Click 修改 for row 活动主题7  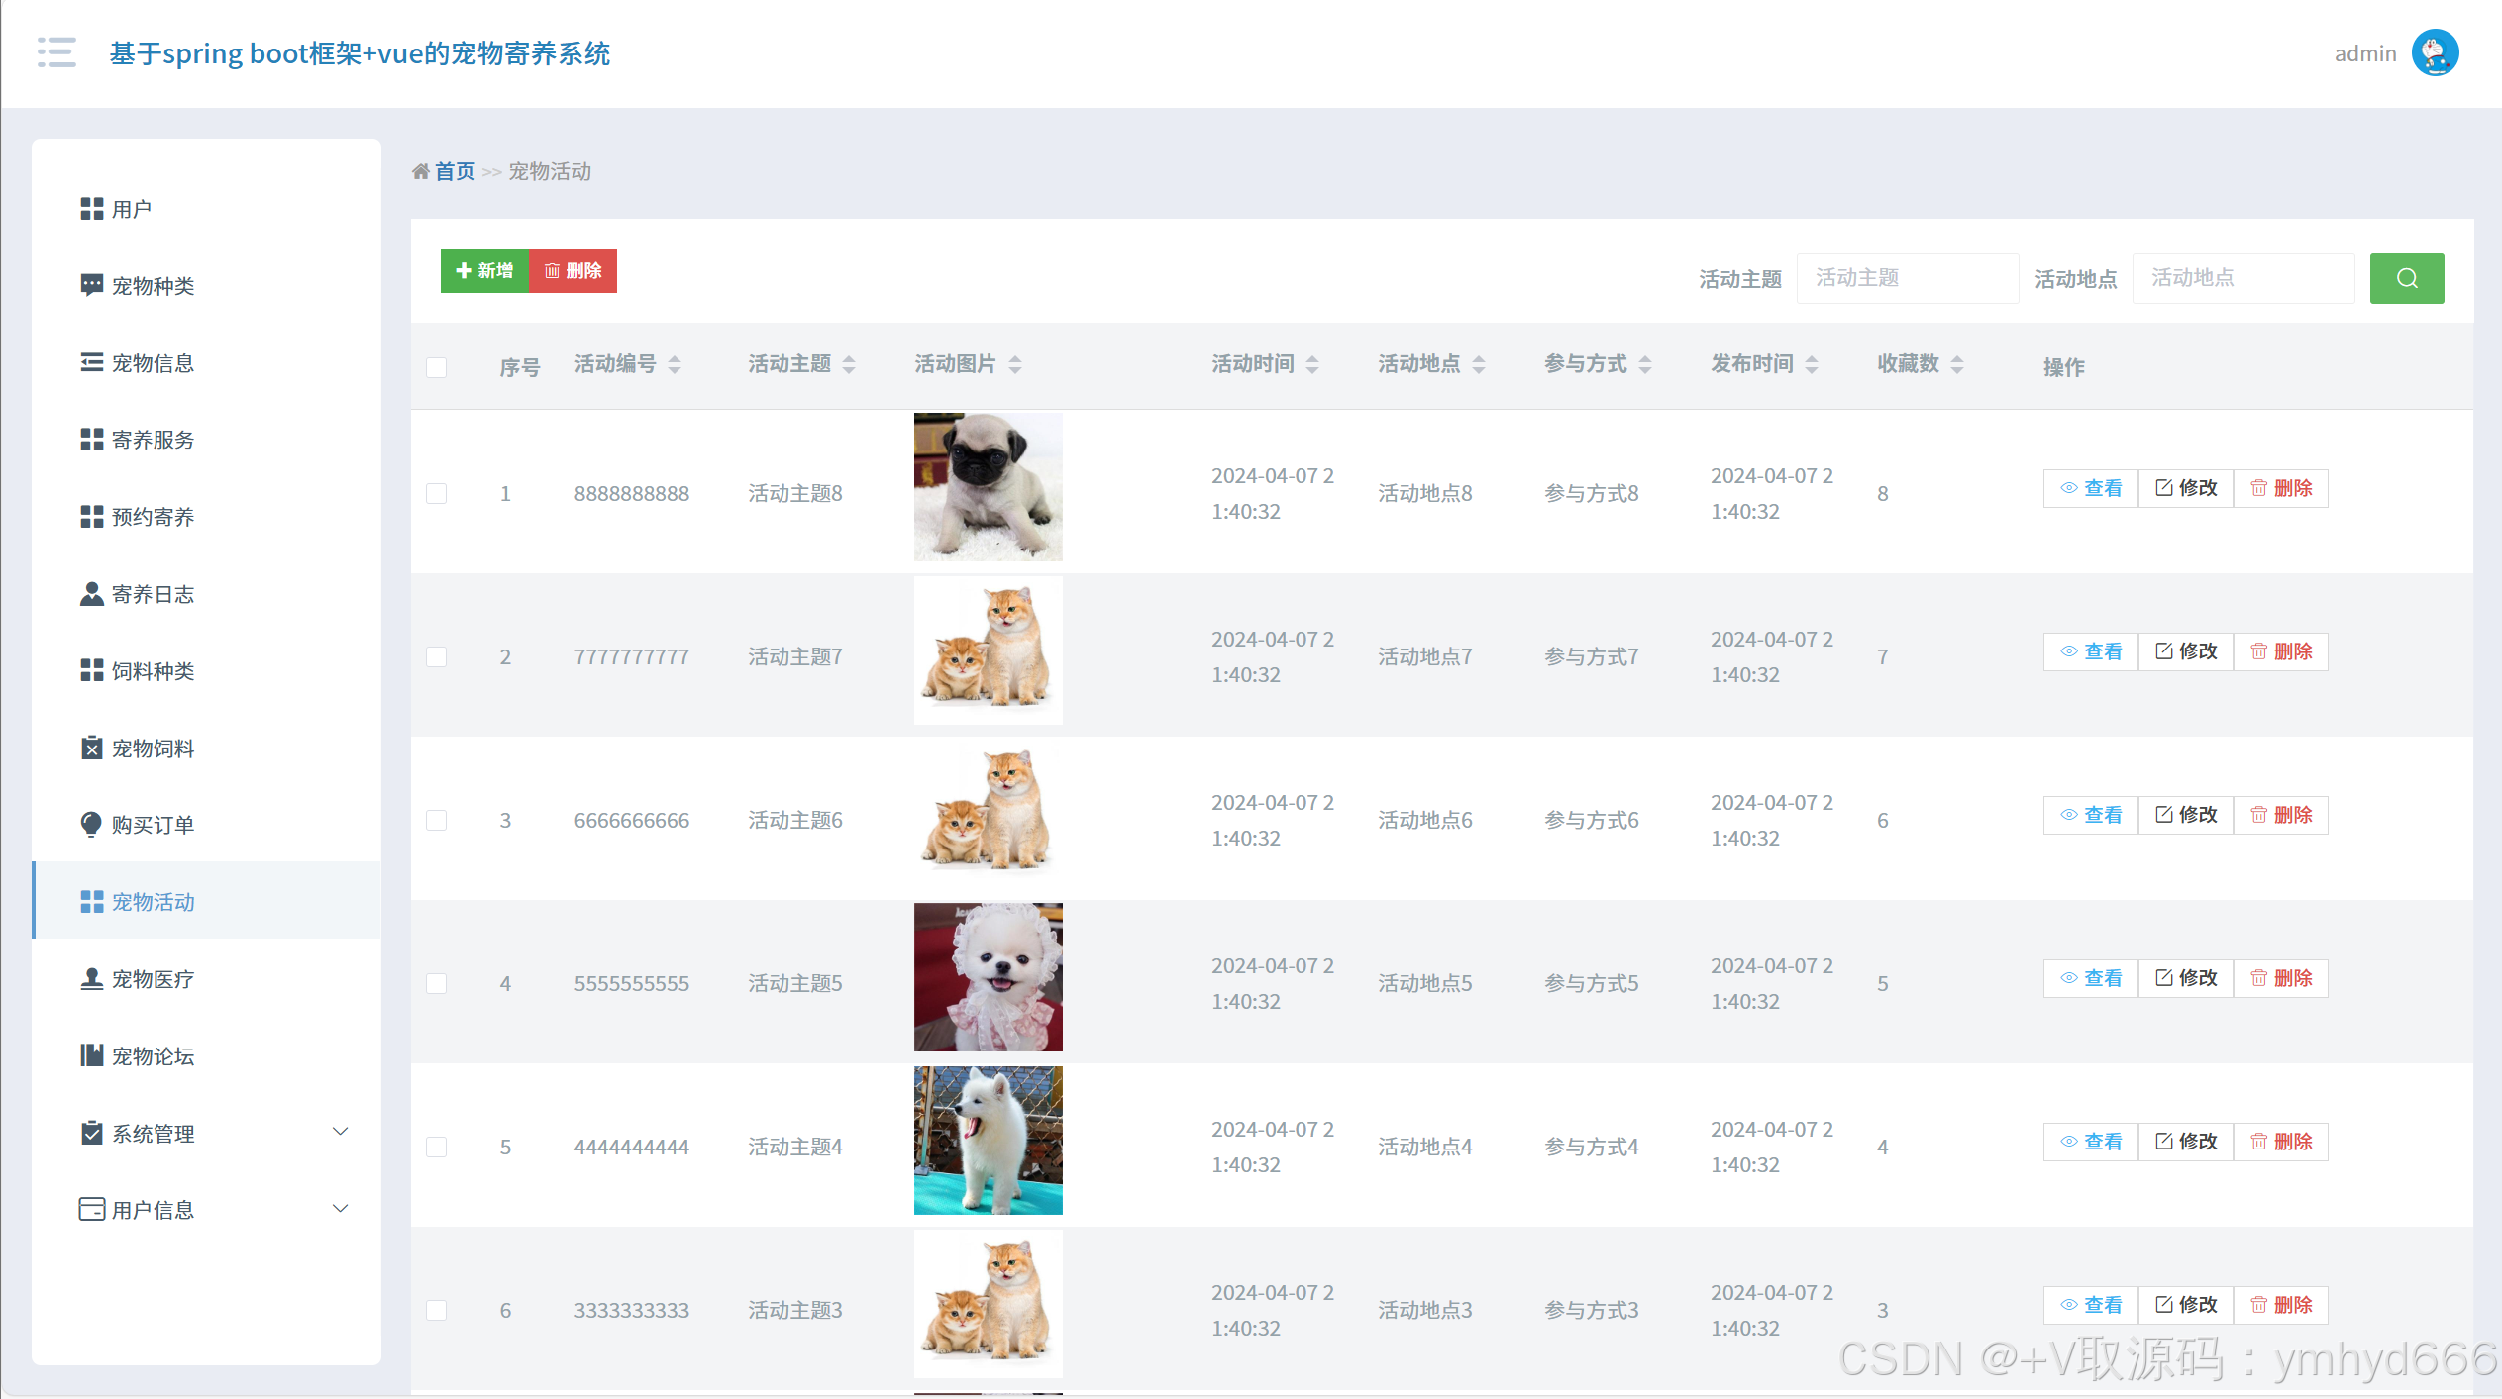[x=2186, y=651]
